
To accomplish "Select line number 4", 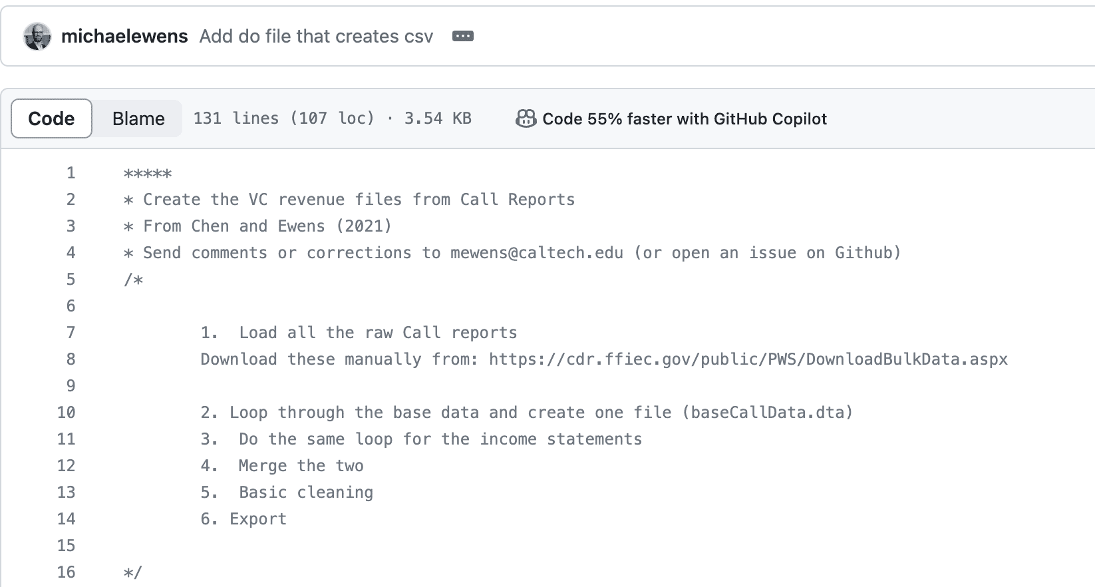I will (x=71, y=253).
